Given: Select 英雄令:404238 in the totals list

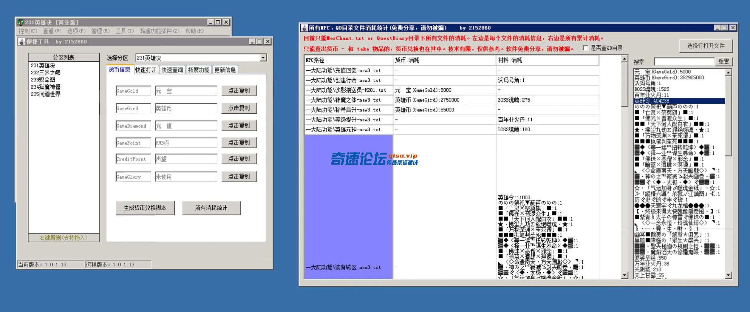Looking at the screenshot, I should (x=679, y=101).
